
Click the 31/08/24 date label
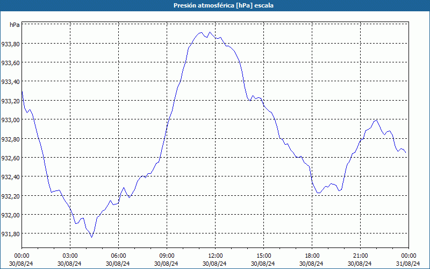[x=408, y=264]
